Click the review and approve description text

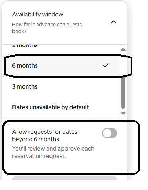point(53,152)
